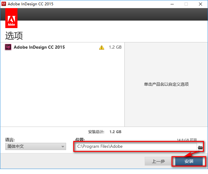
Task: Click the 安装 install button
Action: (189, 161)
